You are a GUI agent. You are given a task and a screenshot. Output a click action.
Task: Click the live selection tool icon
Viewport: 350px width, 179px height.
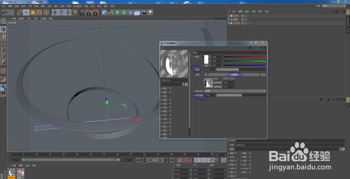pos(19,13)
